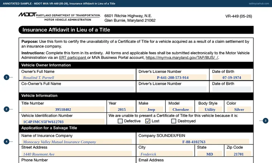Click the Vehicle Identification Number field
This screenshot has width=272, height=163.
[x=63, y=122]
